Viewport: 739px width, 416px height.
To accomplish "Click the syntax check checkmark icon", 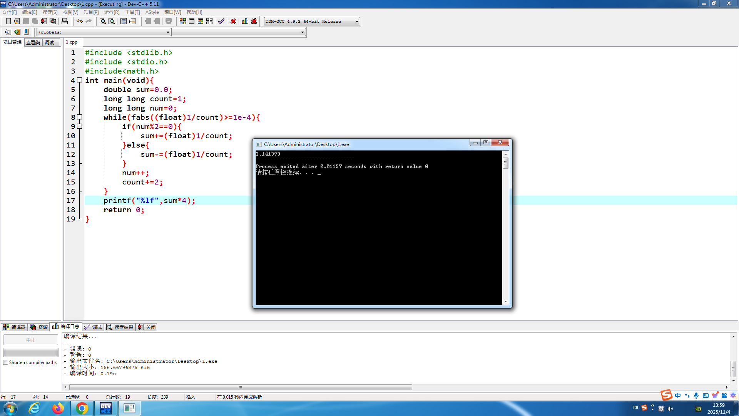I will pos(221,21).
